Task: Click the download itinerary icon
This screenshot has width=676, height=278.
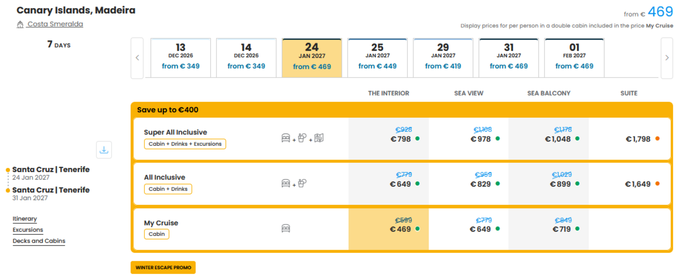Action: click(x=104, y=150)
